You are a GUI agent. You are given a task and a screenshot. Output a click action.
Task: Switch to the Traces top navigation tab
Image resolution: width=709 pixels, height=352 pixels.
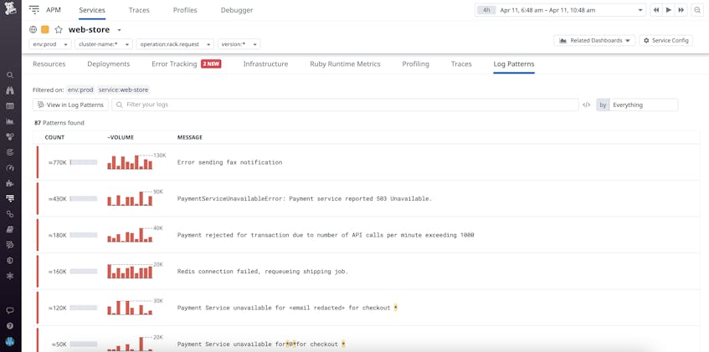tap(139, 10)
